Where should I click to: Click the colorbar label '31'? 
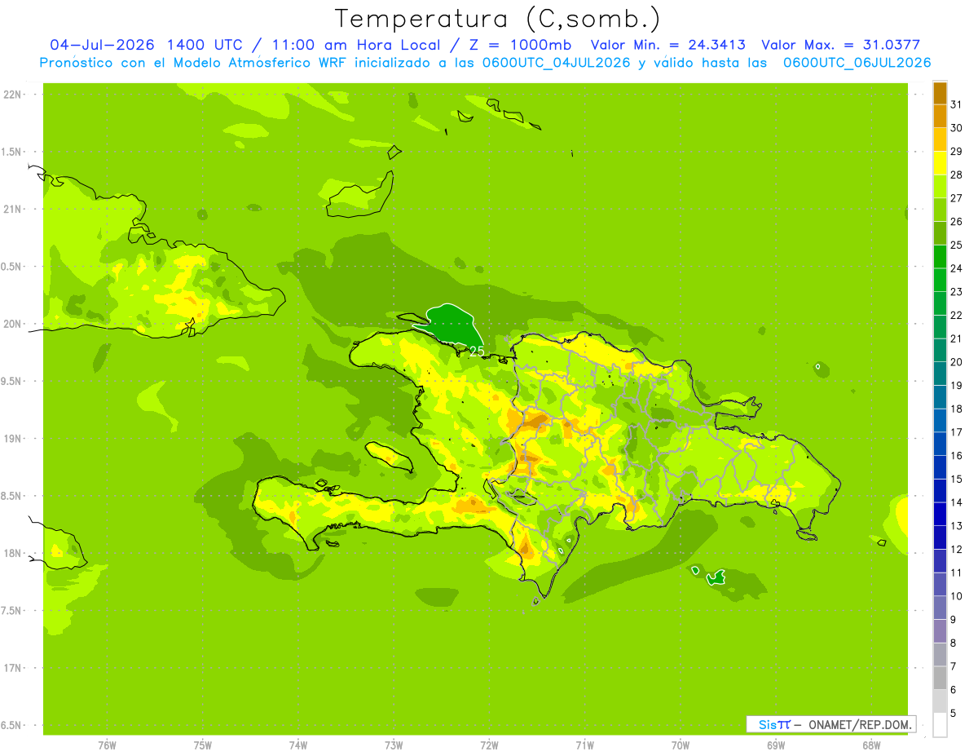click(956, 104)
